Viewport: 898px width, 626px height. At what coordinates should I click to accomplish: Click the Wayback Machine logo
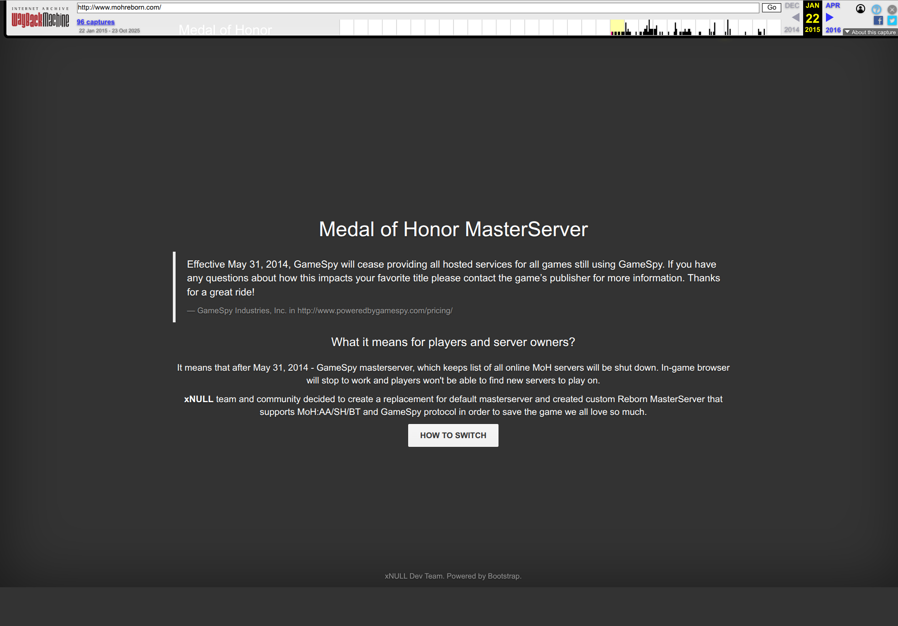(x=40, y=19)
